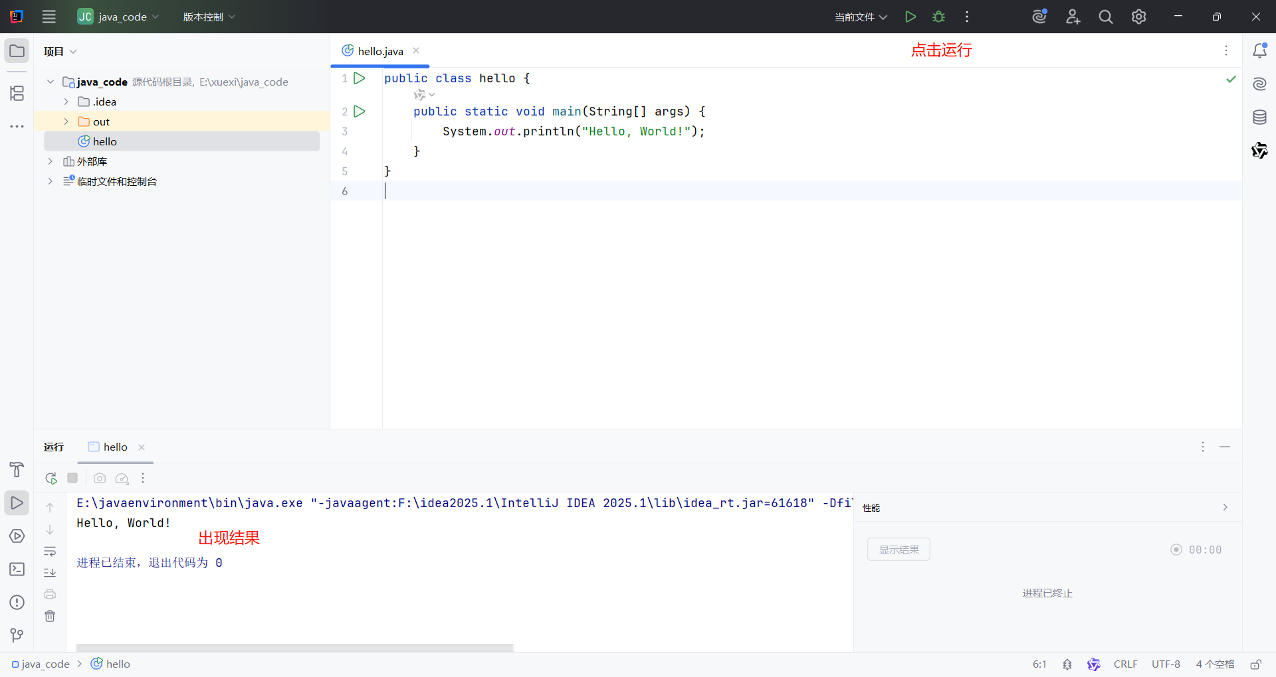
Task: Open the inlay hint dropdown above the main method
Action: 425,95
